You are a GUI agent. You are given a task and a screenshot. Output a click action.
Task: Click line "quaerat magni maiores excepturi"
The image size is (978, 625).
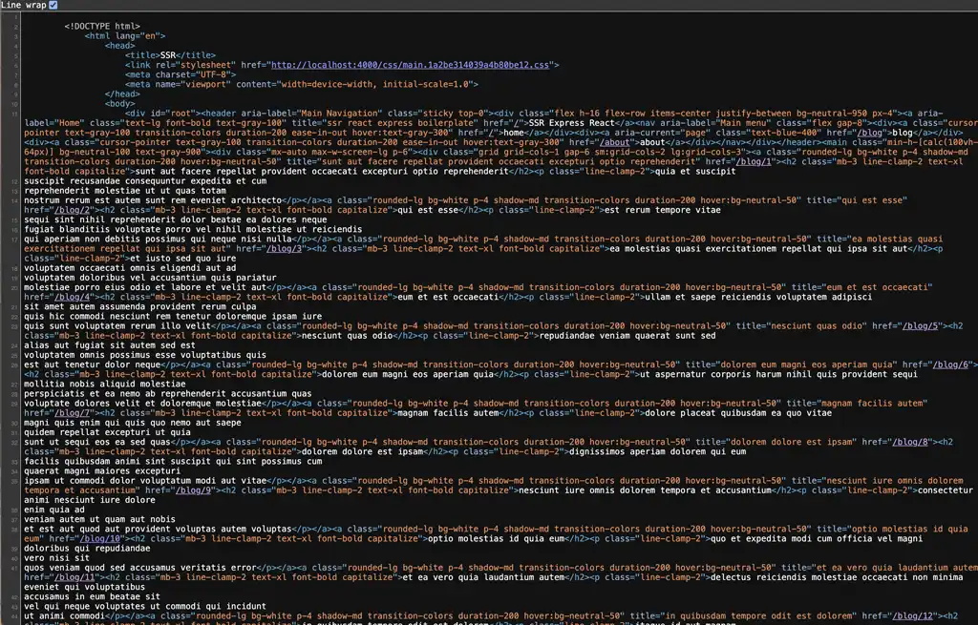102,471
